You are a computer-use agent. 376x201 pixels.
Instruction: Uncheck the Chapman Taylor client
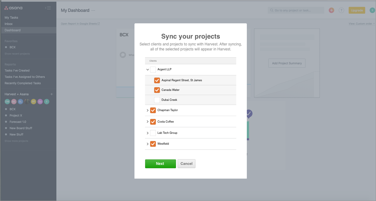153,110
